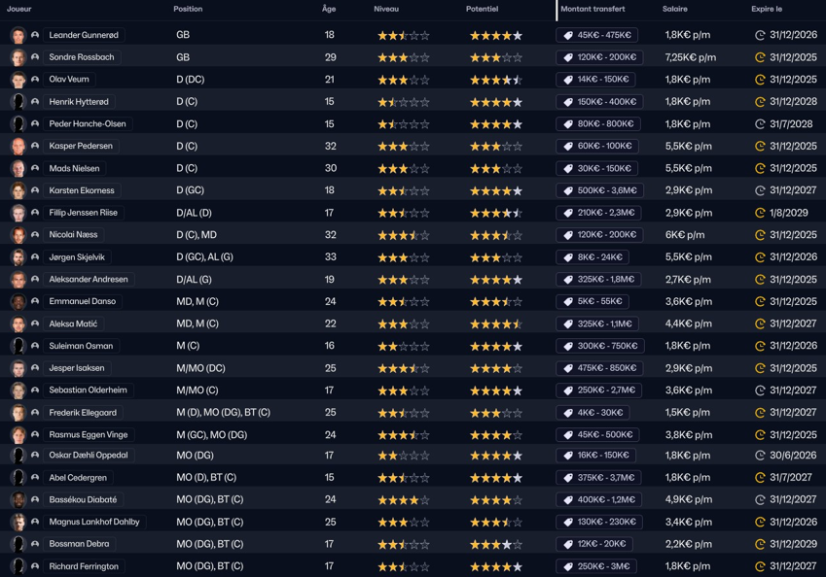The image size is (826, 577).
Task: Sort by the Salaire column header
Action: point(674,9)
